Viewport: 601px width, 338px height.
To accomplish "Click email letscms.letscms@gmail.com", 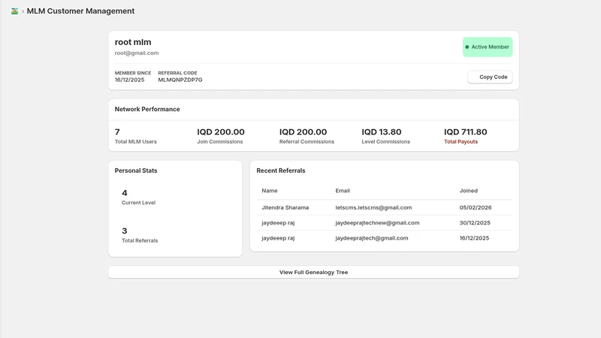I will tap(373, 207).
